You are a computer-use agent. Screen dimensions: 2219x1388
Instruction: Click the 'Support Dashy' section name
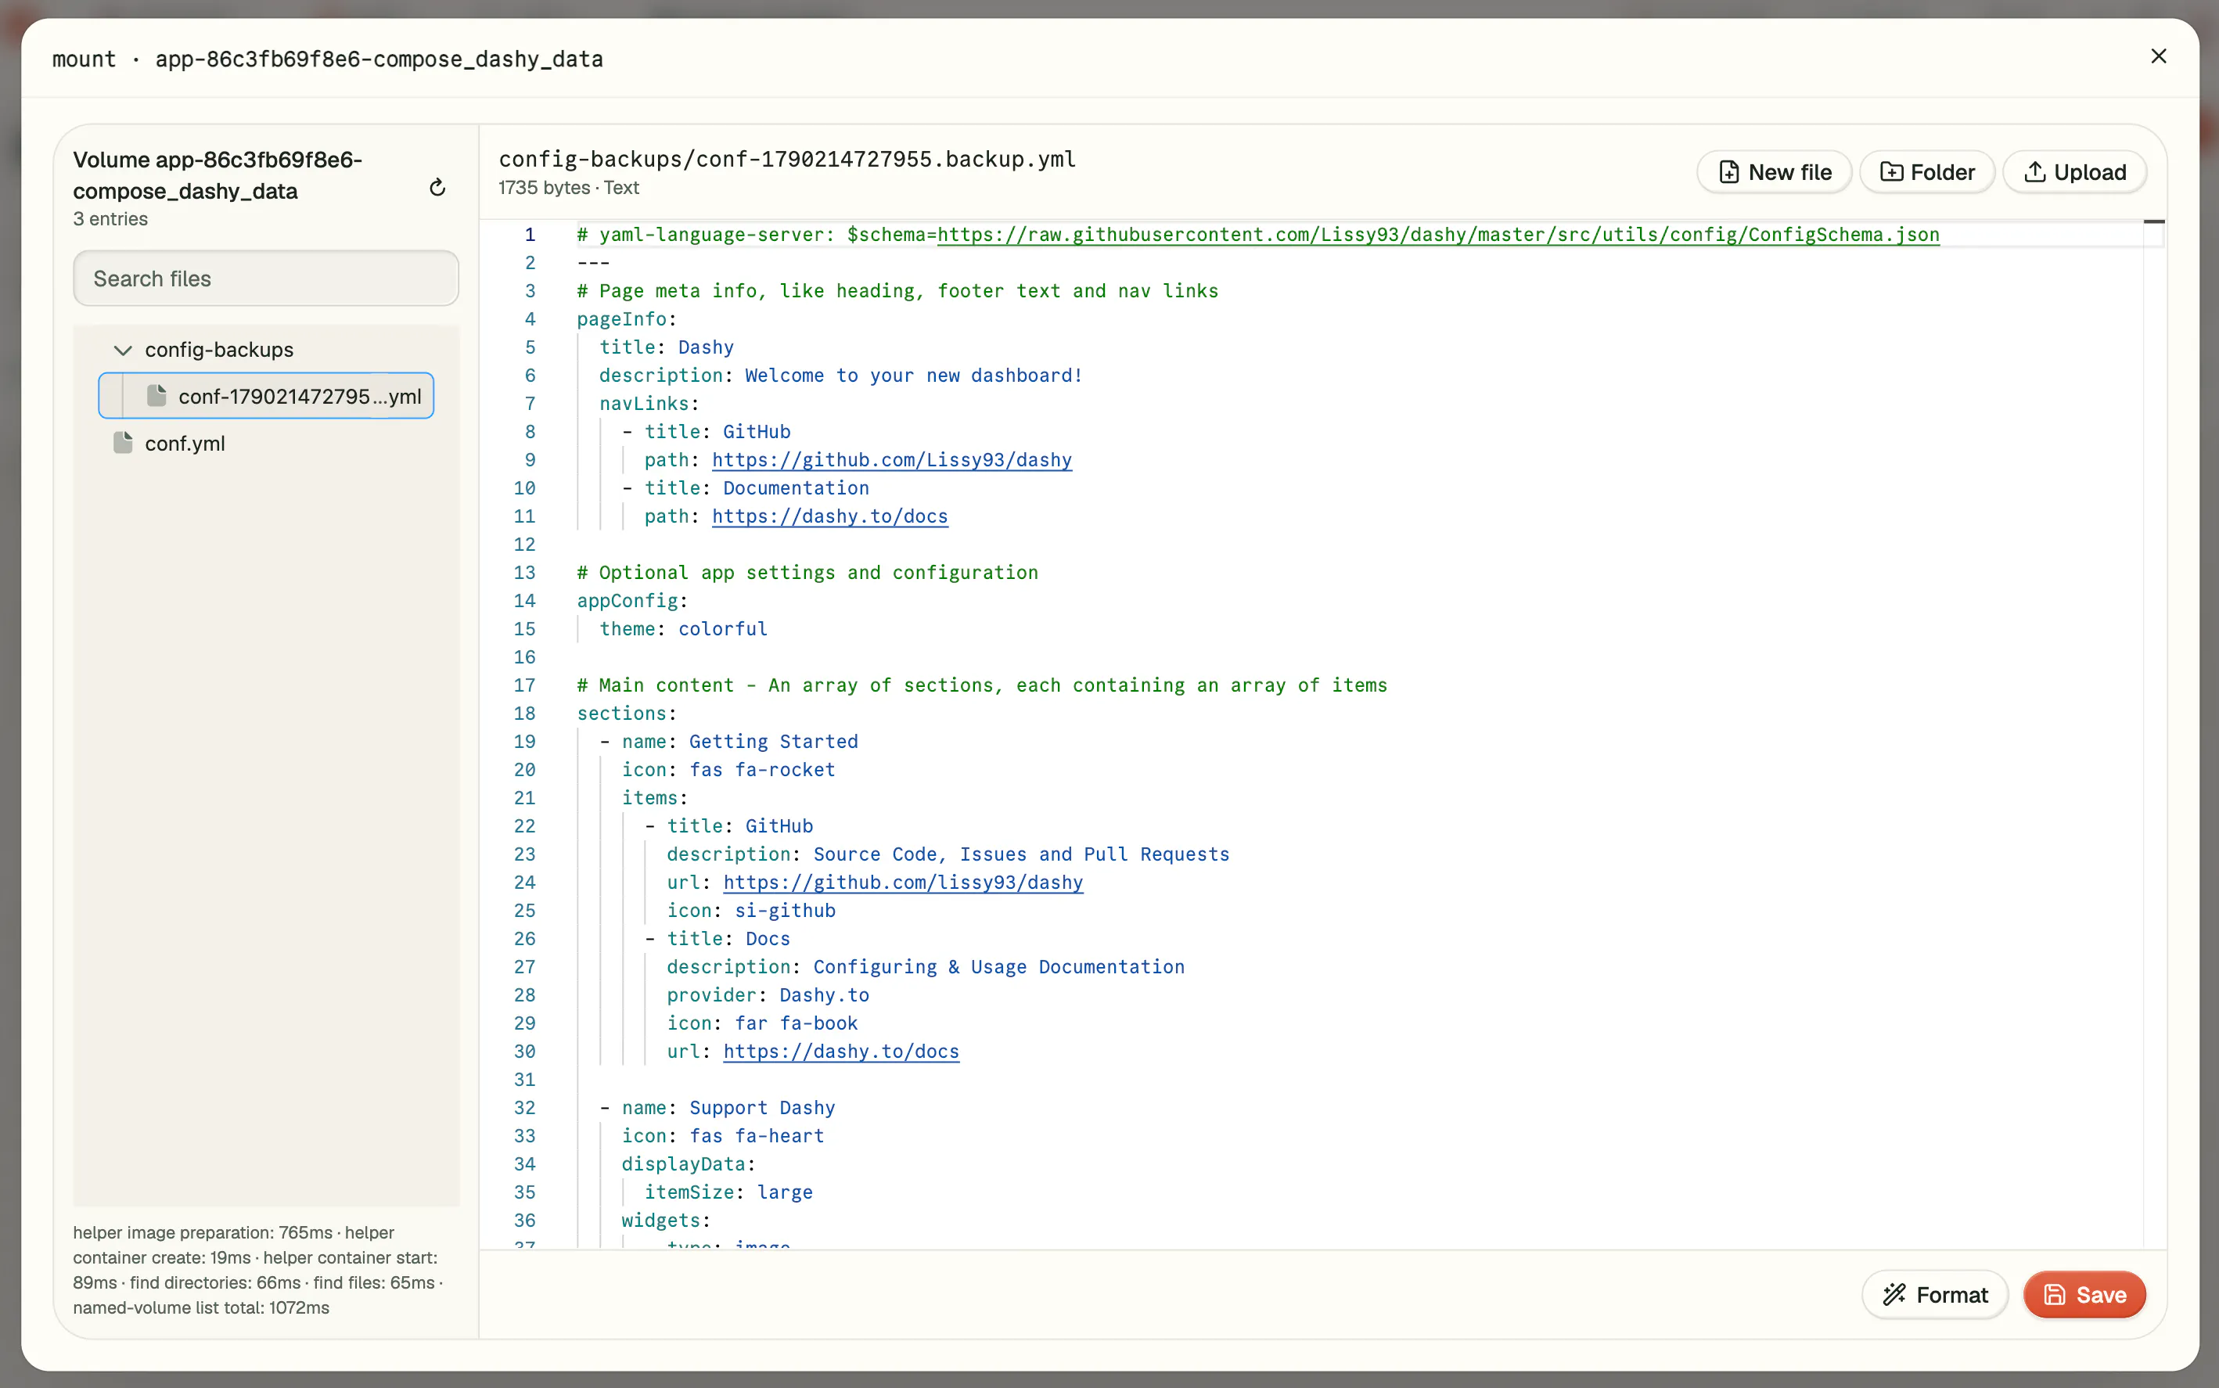pos(762,1107)
